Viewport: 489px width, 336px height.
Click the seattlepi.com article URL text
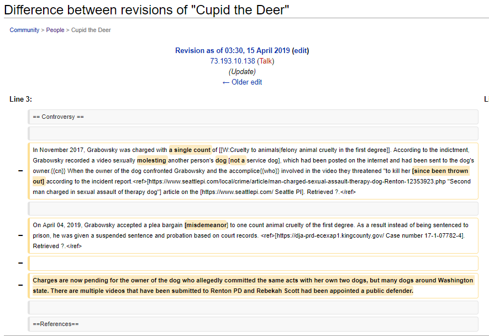tap(296, 182)
